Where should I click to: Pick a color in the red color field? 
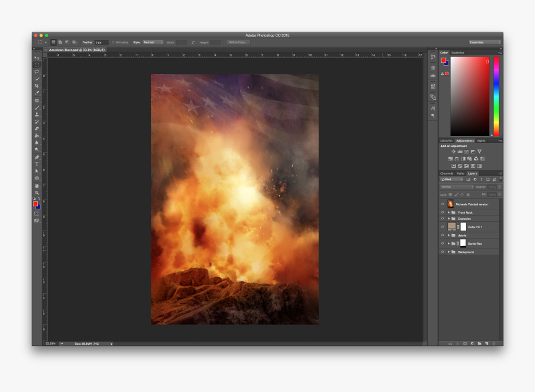click(x=471, y=93)
